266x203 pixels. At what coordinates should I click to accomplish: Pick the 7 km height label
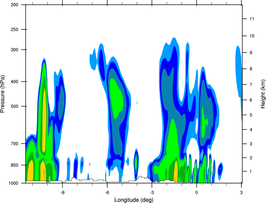click(x=251, y=85)
